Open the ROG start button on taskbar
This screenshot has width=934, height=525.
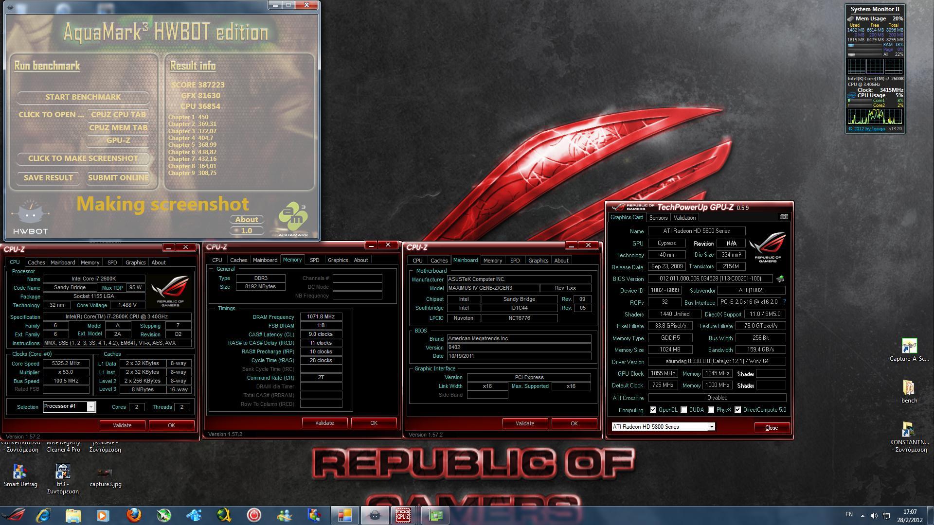pyautogui.click(x=14, y=515)
